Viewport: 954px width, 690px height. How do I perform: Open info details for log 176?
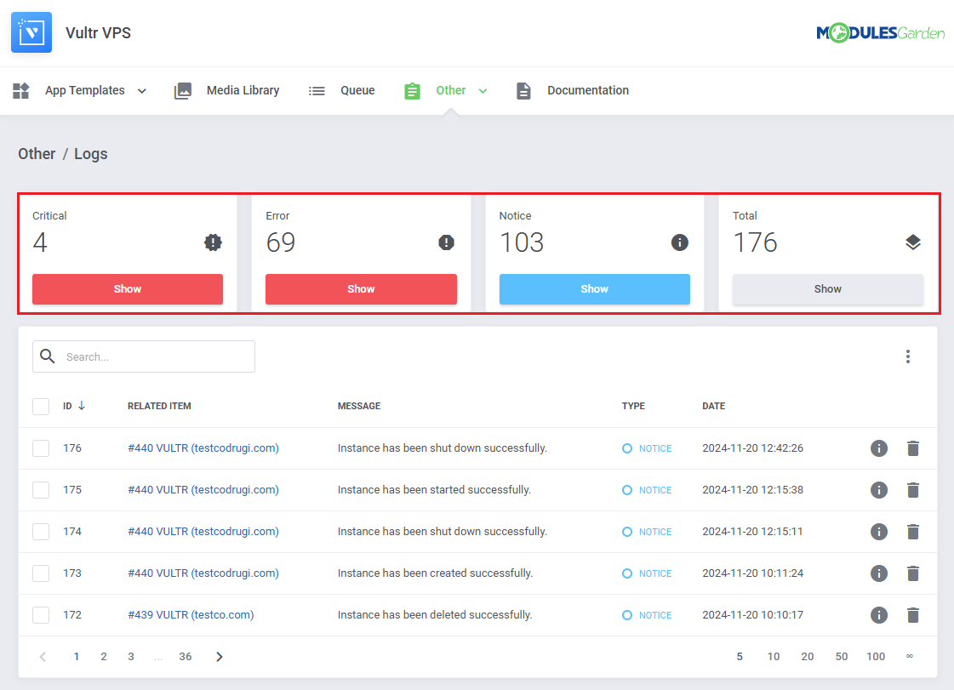tap(879, 448)
